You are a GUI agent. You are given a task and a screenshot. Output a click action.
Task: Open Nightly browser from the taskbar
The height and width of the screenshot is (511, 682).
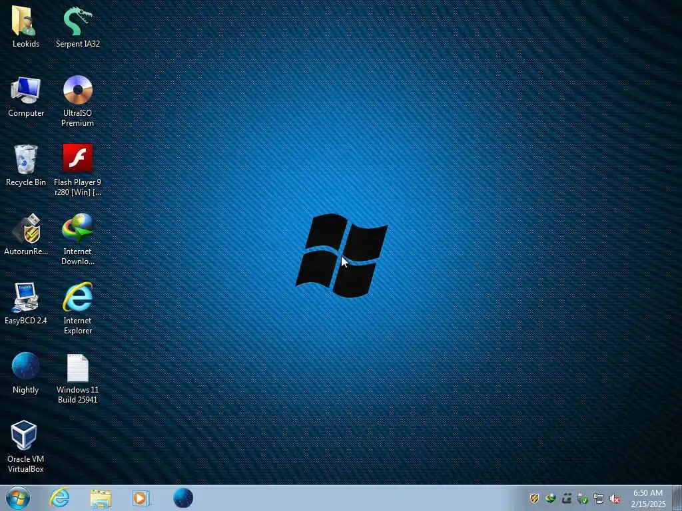tap(183, 498)
